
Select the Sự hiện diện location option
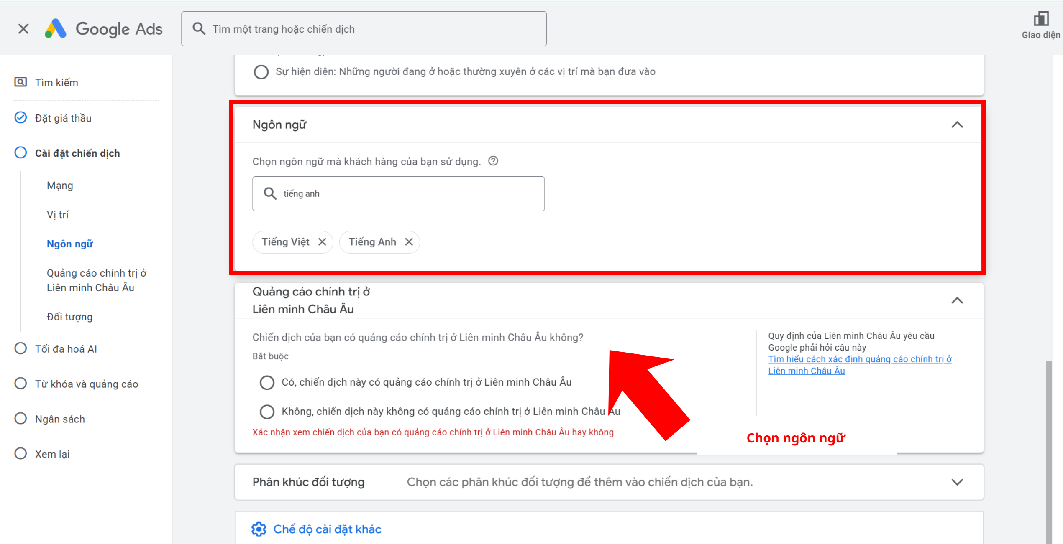click(261, 72)
